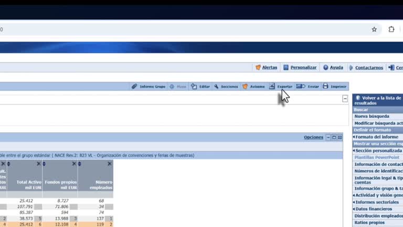Sort by Fondos propios column arrows
This screenshot has width=403, height=227.
tap(44, 164)
